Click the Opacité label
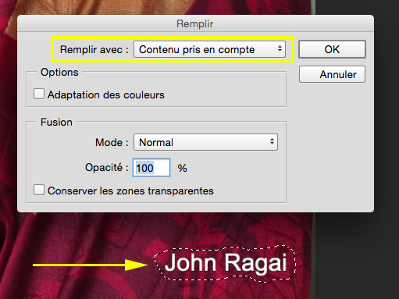Image resolution: width=399 pixels, height=299 pixels. click(x=107, y=167)
